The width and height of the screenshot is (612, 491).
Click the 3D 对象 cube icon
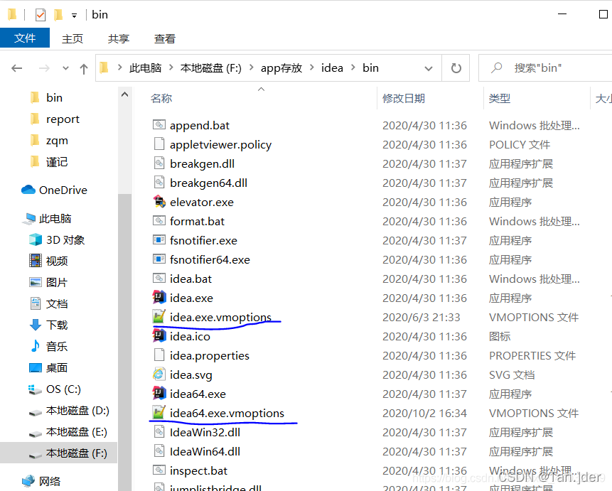36,239
